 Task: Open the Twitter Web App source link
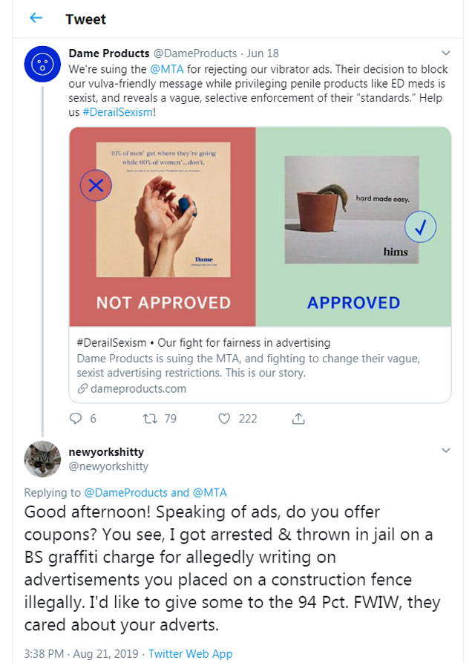tap(190, 653)
